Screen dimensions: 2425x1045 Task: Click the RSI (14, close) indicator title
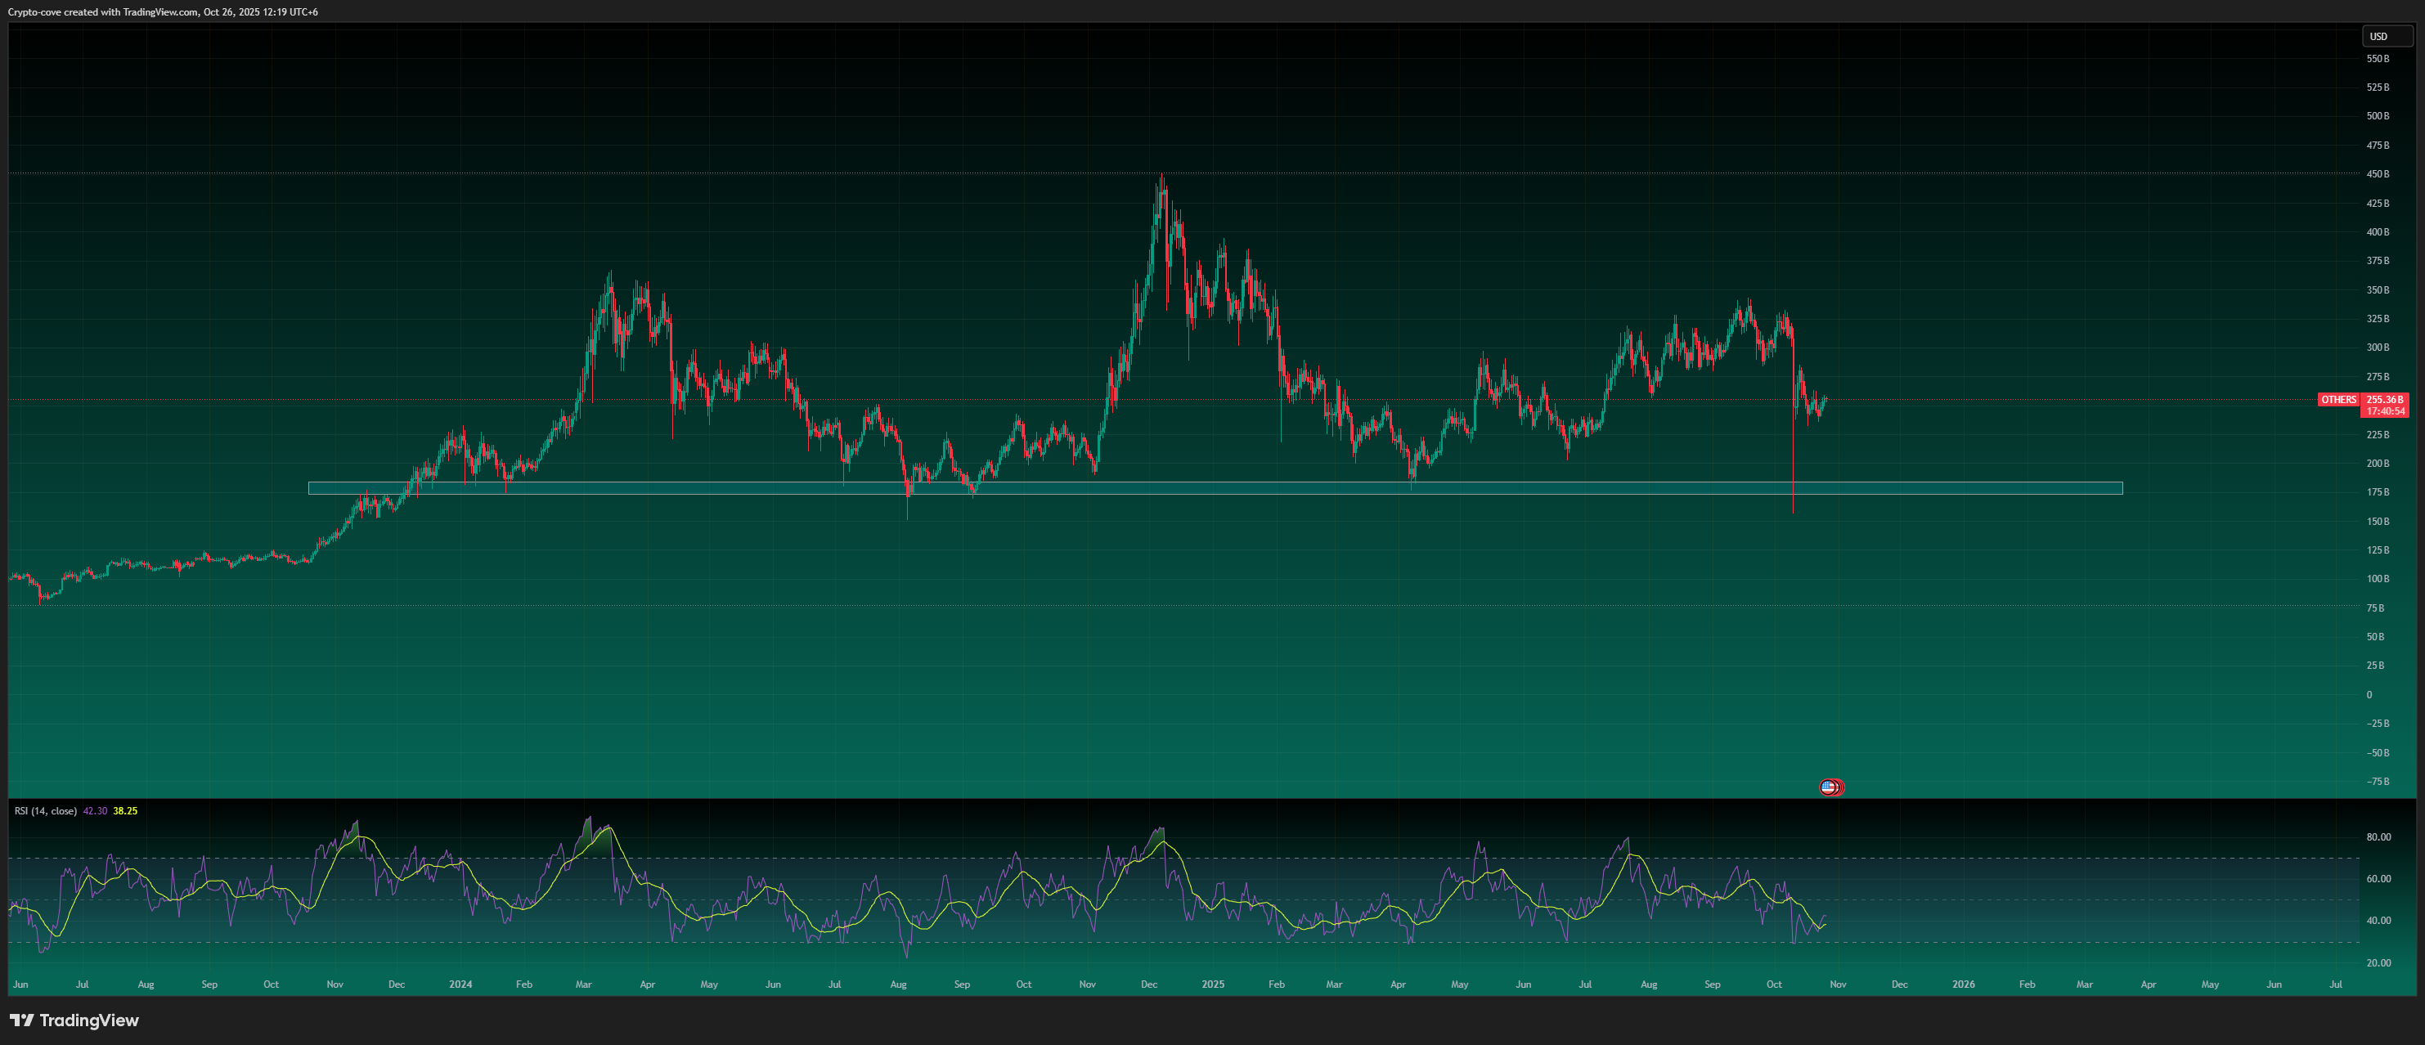tap(45, 810)
